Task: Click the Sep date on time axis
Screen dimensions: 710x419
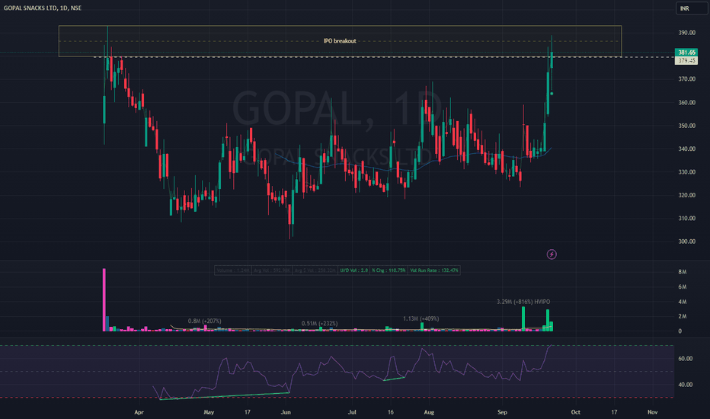Action: [502, 412]
